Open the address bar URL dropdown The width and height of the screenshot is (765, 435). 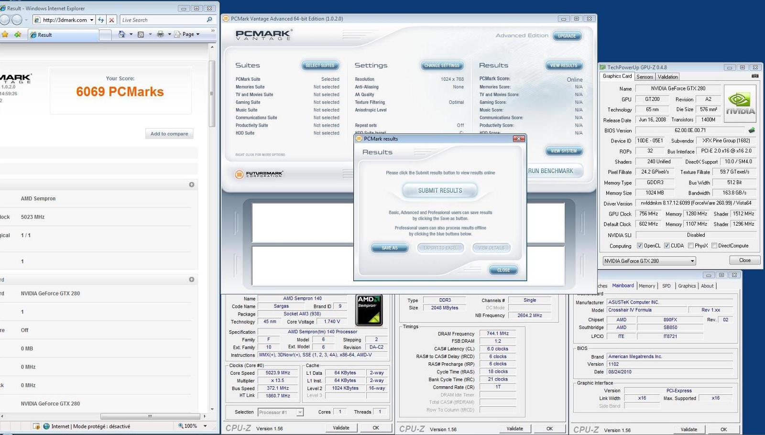point(91,20)
